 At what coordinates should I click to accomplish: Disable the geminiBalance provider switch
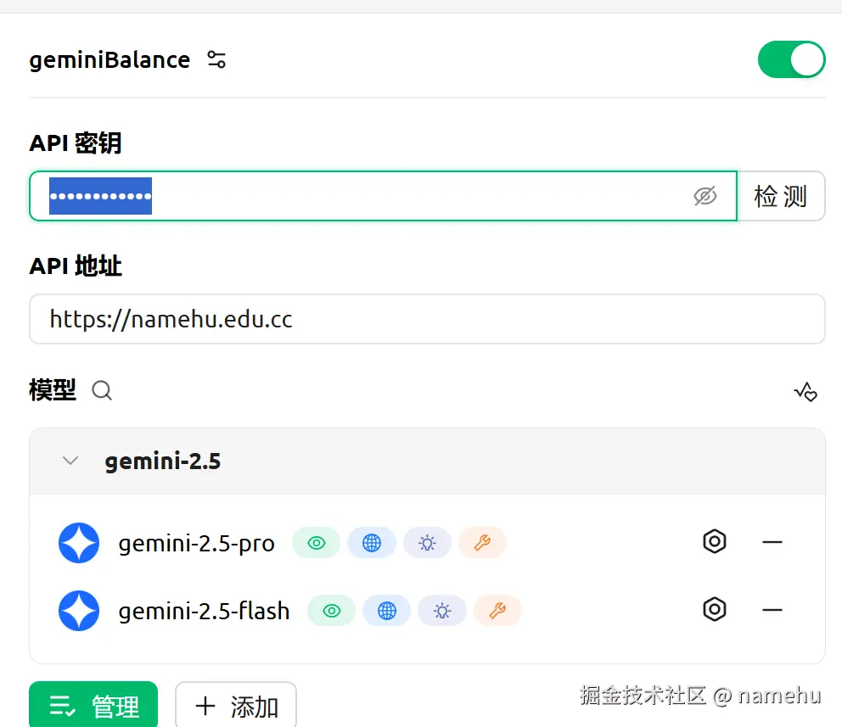(x=791, y=59)
